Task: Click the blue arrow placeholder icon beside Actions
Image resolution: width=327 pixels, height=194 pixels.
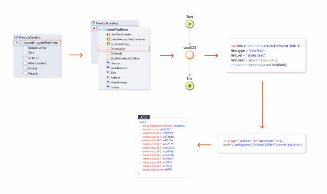Action: pyautogui.click(x=108, y=78)
